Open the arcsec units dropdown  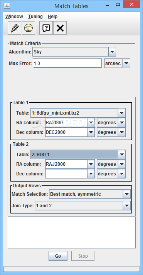tap(126, 63)
